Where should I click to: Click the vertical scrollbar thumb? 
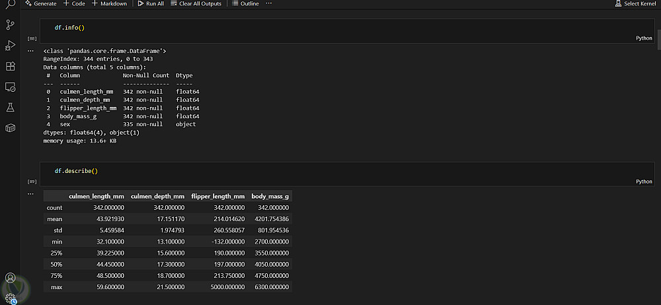pyautogui.click(x=659, y=40)
